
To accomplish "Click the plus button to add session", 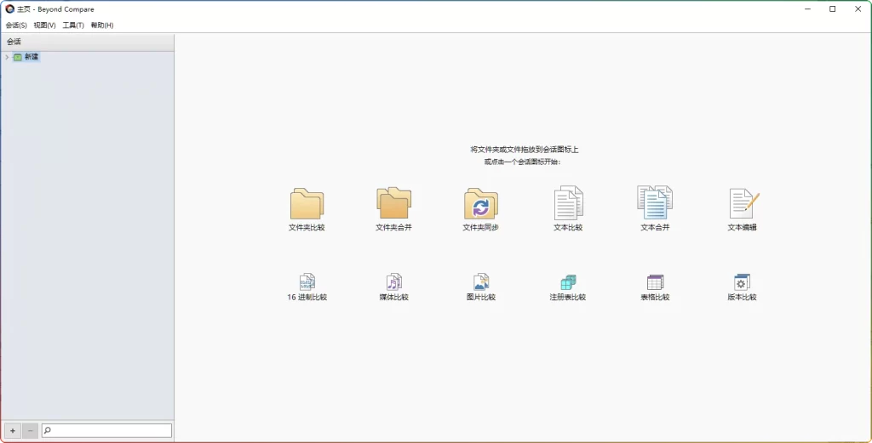I will pyautogui.click(x=12, y=431).
